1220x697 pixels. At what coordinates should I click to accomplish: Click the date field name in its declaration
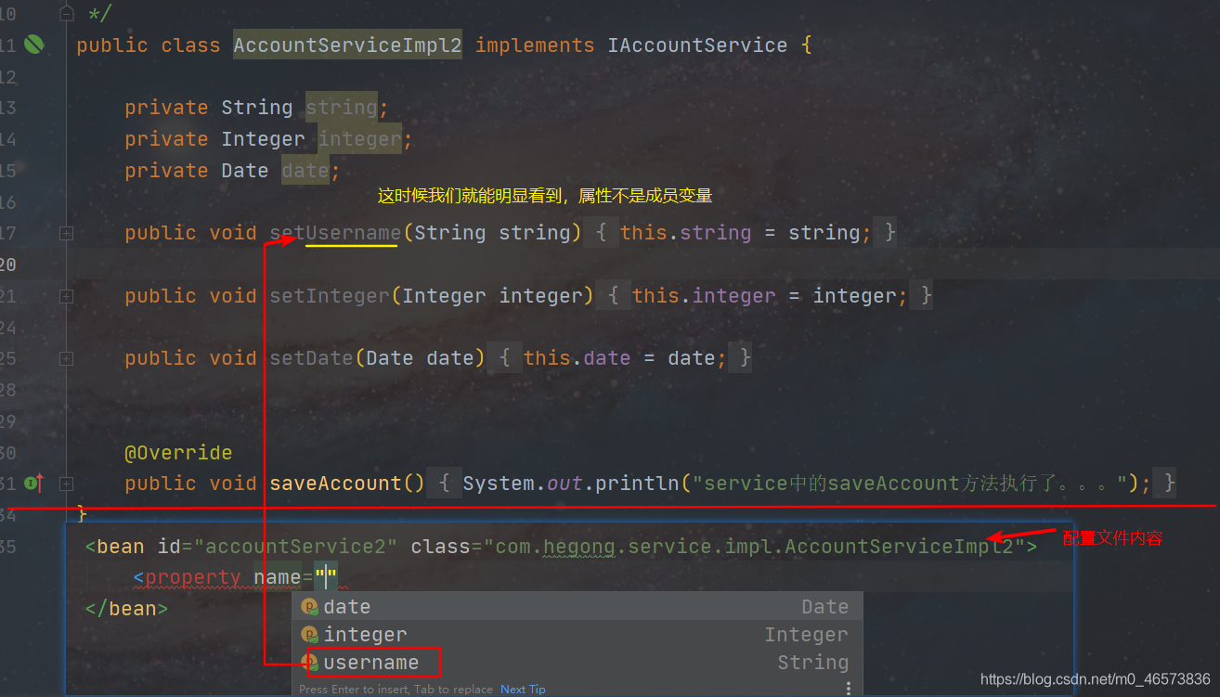click(305, 171)
